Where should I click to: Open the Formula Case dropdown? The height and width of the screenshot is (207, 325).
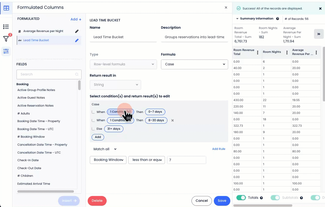coord(194,64)
